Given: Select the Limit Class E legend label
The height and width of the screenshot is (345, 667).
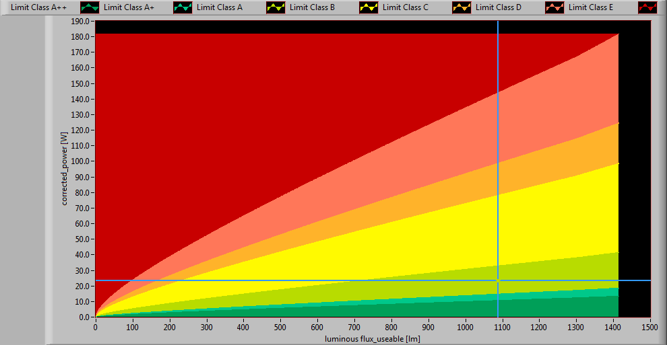Looking at the screenshot, I should pos(592,7).
